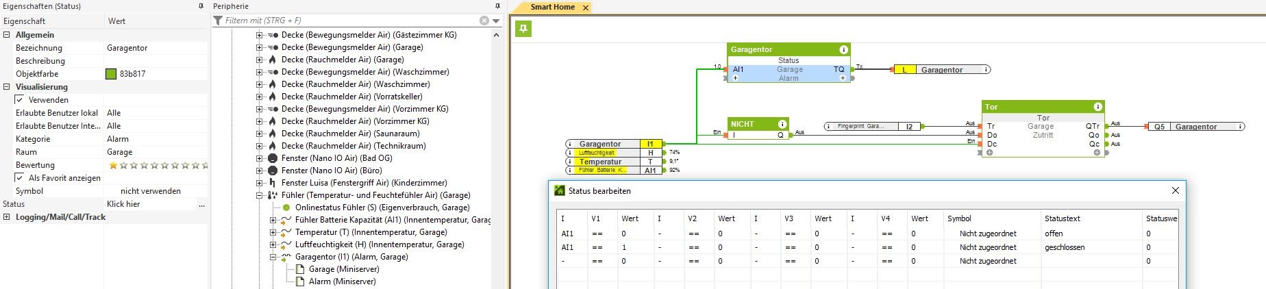
Task: Select Fenster Luisa window handle icon
Action: click(273, 183)
